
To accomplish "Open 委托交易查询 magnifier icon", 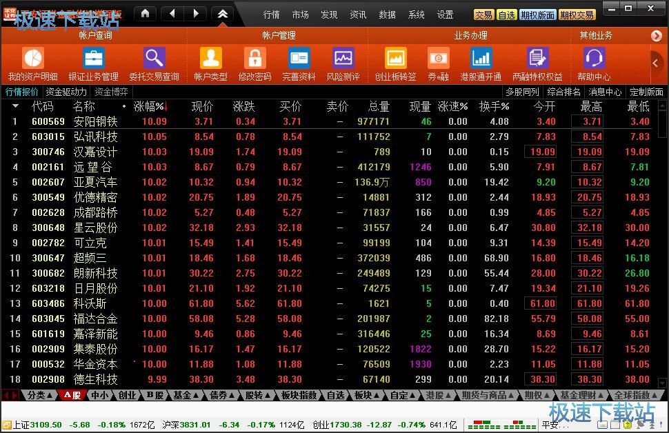I will [154, 58].
